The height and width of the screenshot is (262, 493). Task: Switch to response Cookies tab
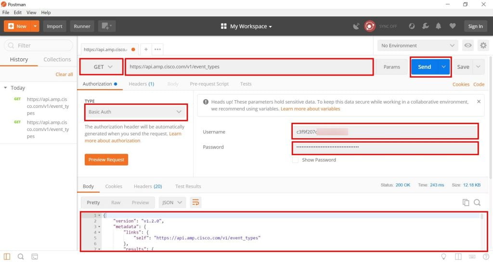(x=114, y=186)
